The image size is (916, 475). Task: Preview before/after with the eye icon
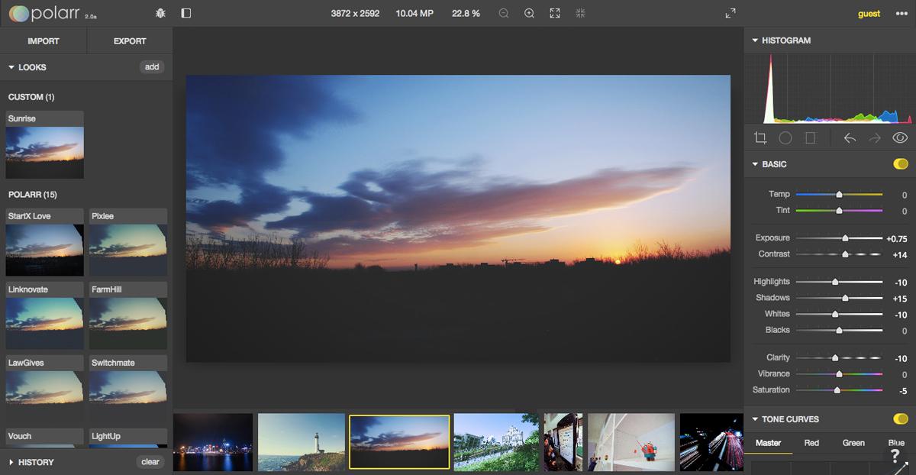pos(898,138)
